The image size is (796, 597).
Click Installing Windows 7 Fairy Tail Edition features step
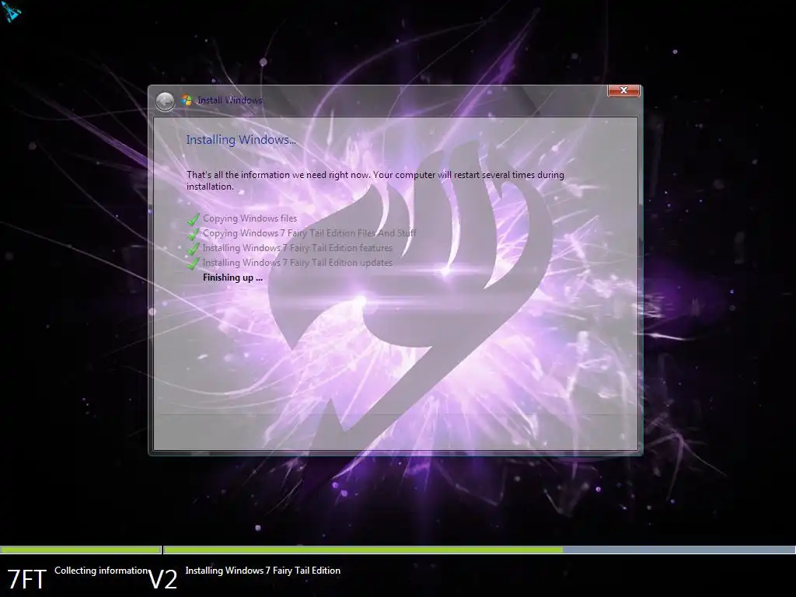298,248
